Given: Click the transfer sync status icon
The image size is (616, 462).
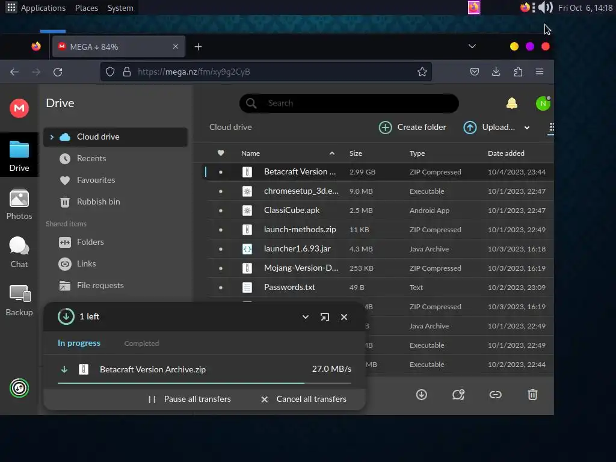Looking at the screenshot, I should 19,388.
